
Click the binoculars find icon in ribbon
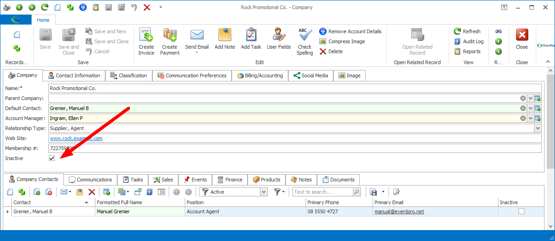coord(498,31)
